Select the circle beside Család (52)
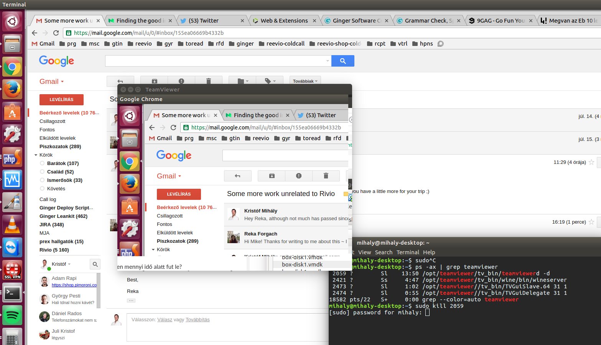 tap(42, 172)
